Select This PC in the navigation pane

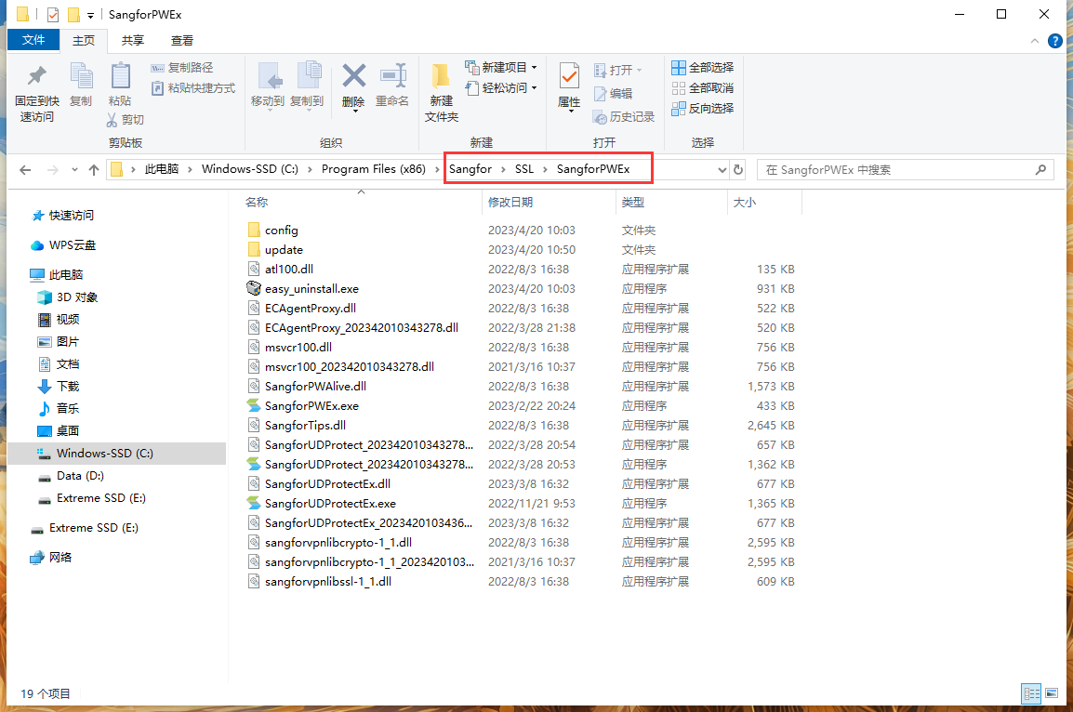[x=66, y=275]
